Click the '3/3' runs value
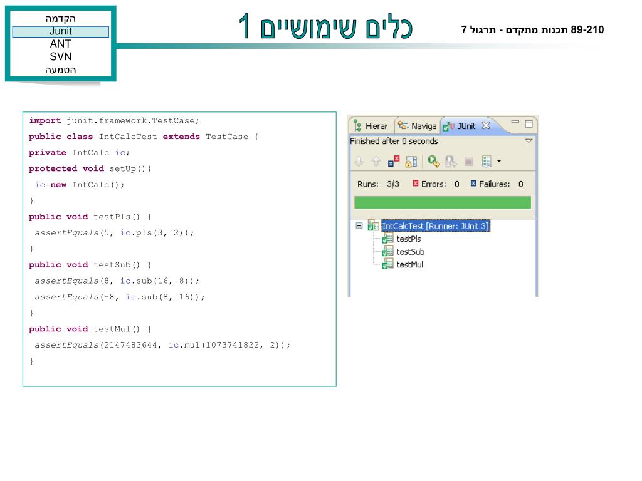This screenshot has height=481, width=642. point(392,184)
